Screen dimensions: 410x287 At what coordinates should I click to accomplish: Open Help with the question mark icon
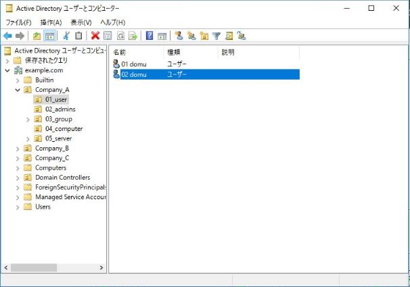click(x=150, y=36)
